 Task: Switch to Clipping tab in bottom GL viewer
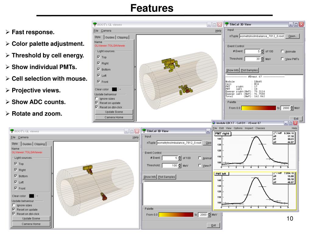[x=40, y=144]
